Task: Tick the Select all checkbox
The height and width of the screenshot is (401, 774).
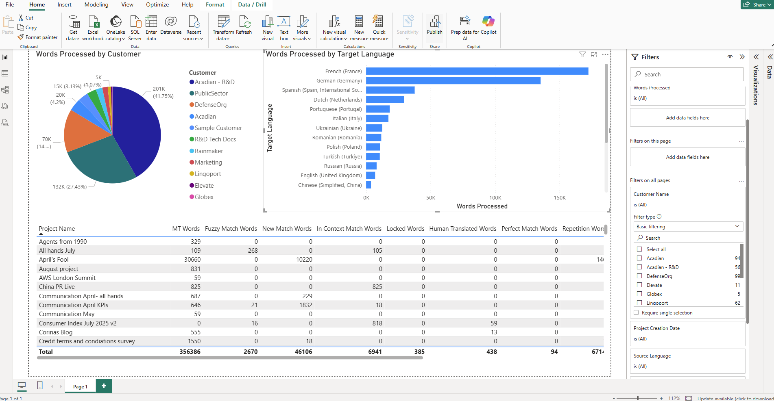Action: [x=639, y=249]
